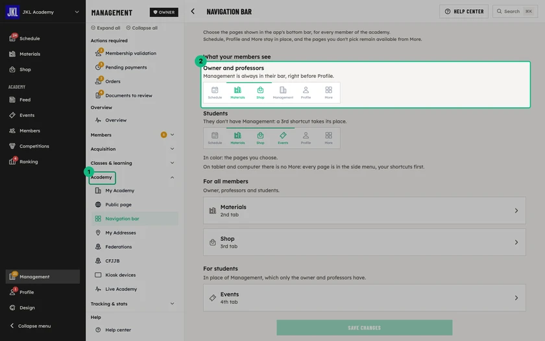Open Help center in management menu

coord(135,330)
